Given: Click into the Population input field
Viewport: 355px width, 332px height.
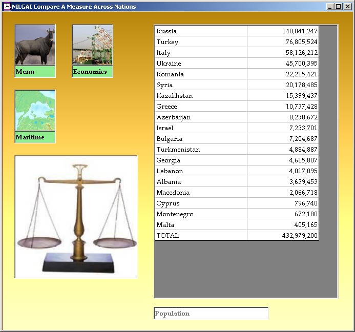Looking at the screenshot, I should 211,313.
